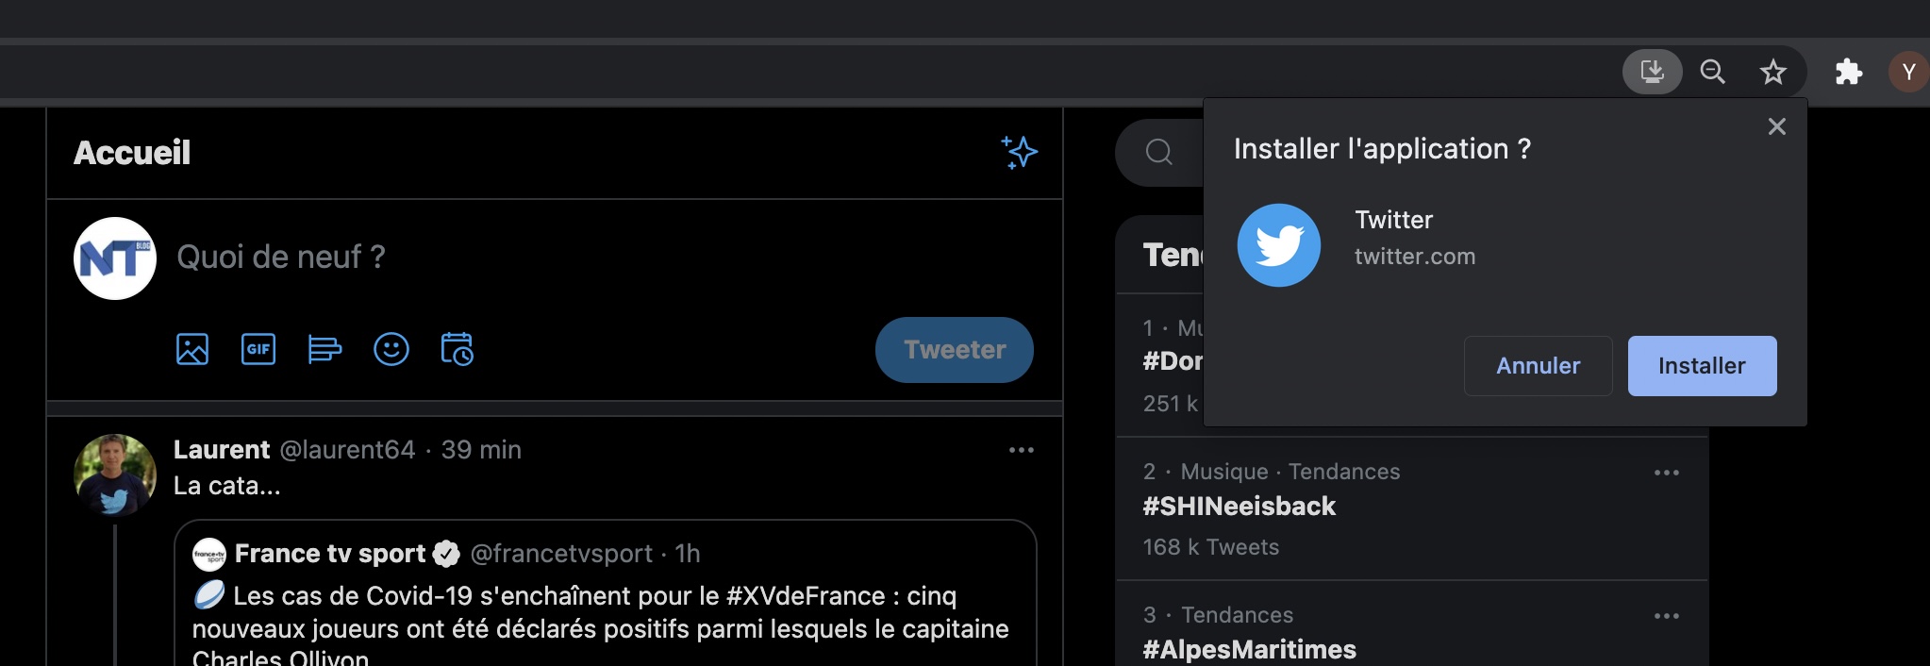Image resolution: width=1930 pixels, height=666 pixels.
Task: Open Laurent's profile picture
Action: [x=115, y=475]
